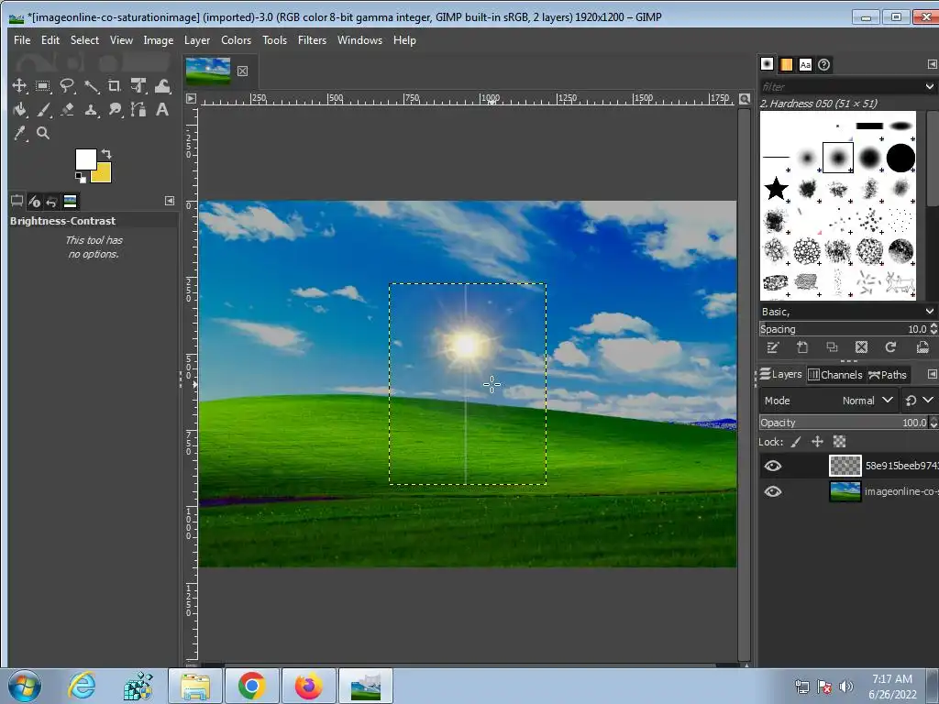Expand the Basic brush tag dropdown
Image resolution: width=939 pixels, height=704 pixels.
click(930, 312)
